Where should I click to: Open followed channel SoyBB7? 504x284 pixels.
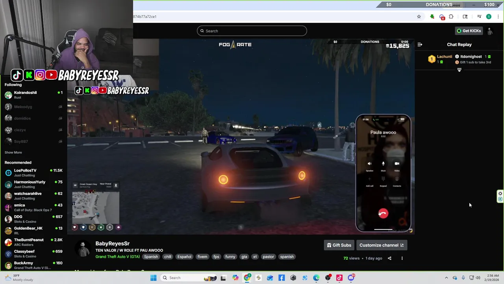click(x=33, y=141)
